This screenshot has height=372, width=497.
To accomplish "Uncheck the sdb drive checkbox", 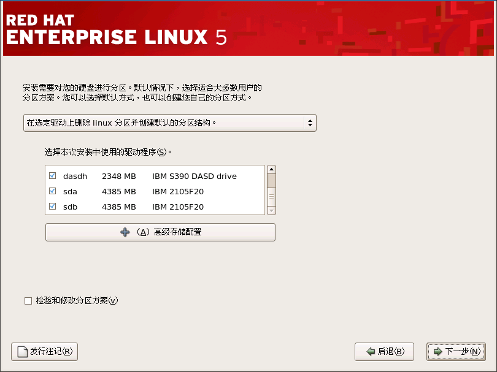I will click(53, 207).
